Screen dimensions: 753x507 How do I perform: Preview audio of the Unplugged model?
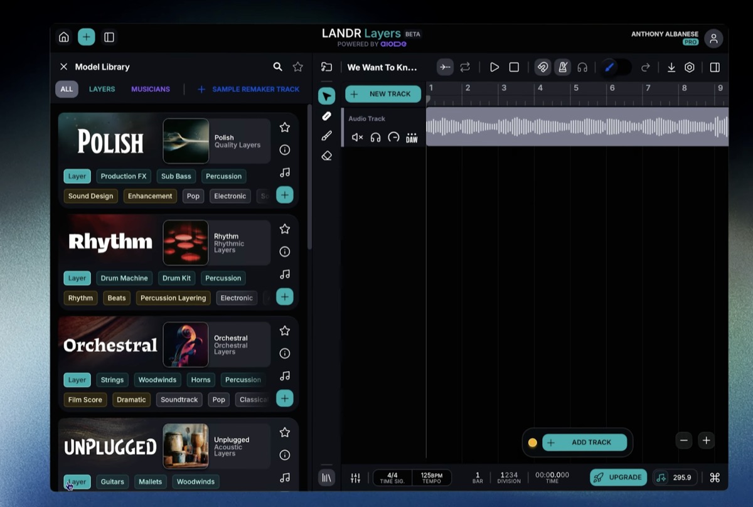(x=285, y=478)
